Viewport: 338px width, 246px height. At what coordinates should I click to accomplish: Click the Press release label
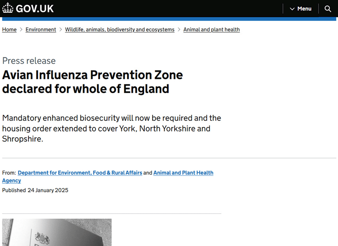29,61
